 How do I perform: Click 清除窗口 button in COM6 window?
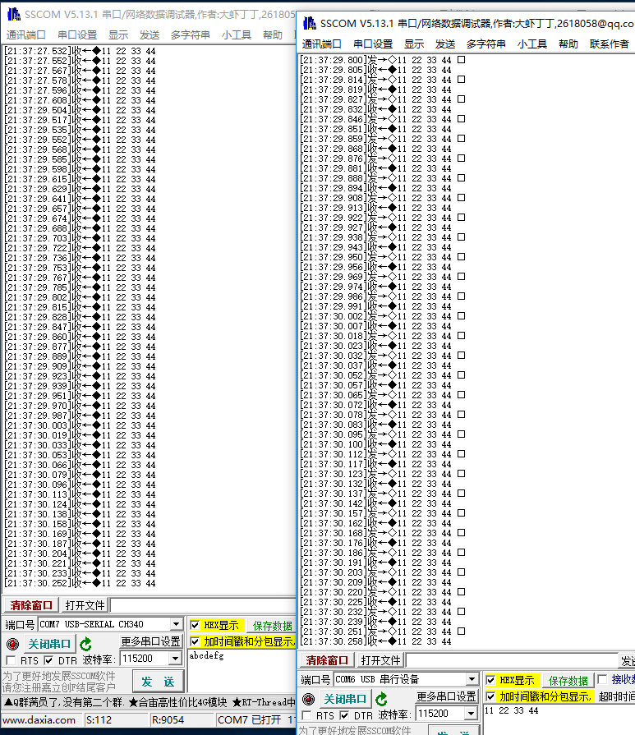pos(327,660)
